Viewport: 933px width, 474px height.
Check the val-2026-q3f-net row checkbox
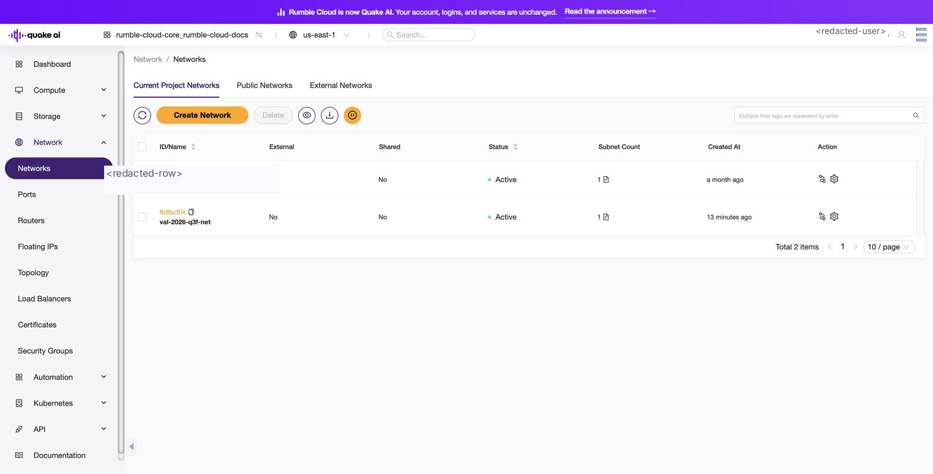coord(143,217)
